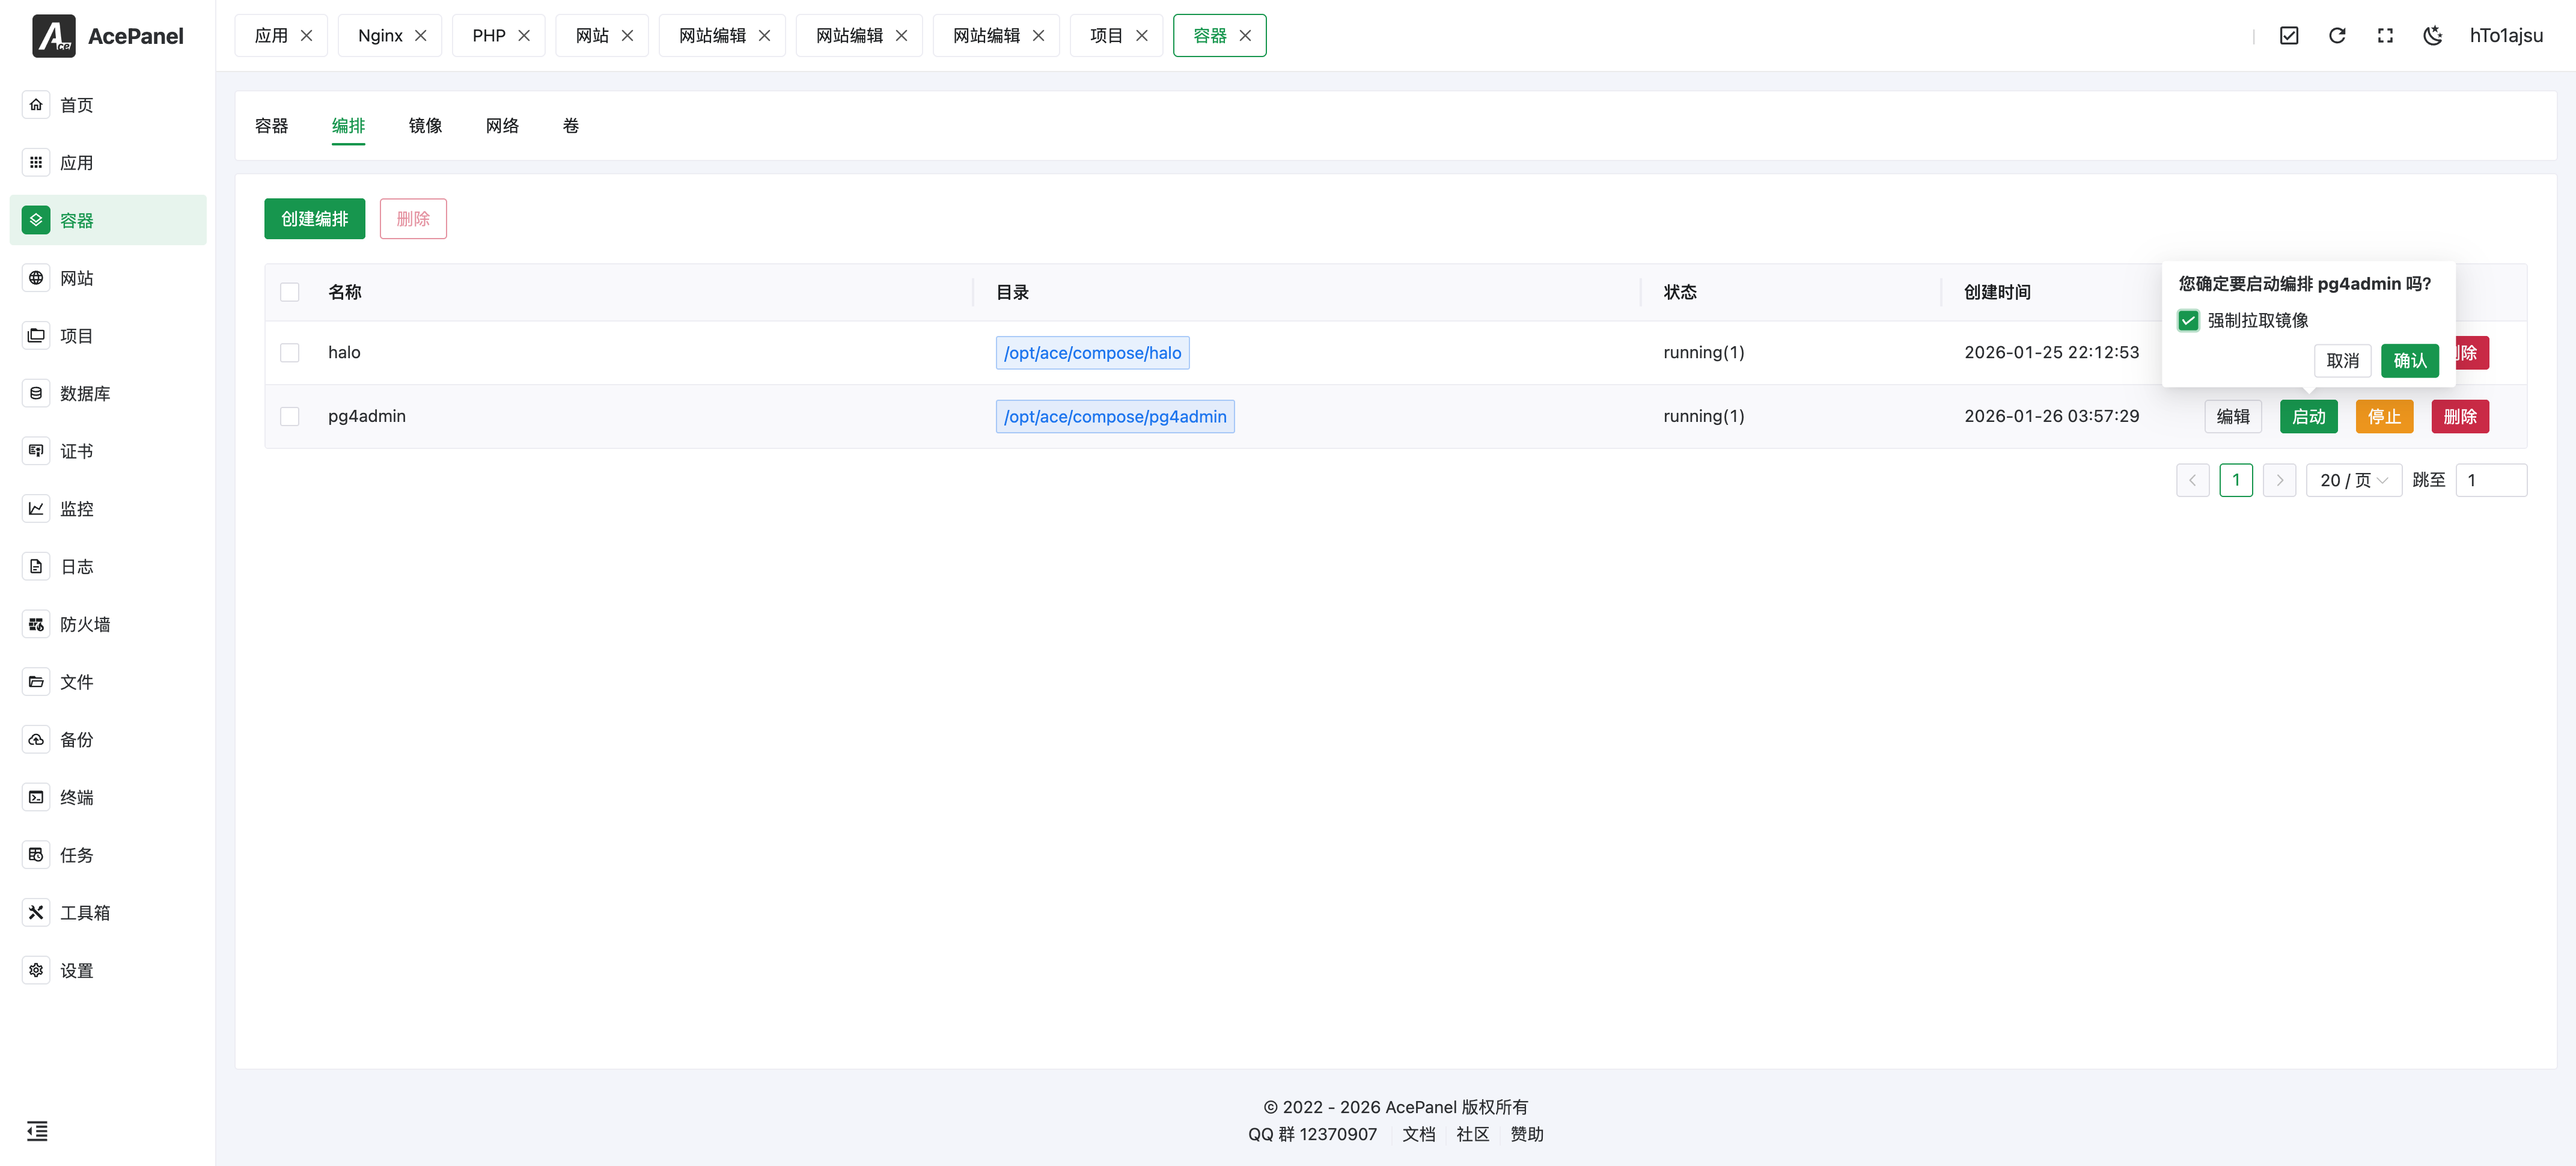Check the select-all header checkbox
This screenshot has width=2576, height=1166.
290,292
